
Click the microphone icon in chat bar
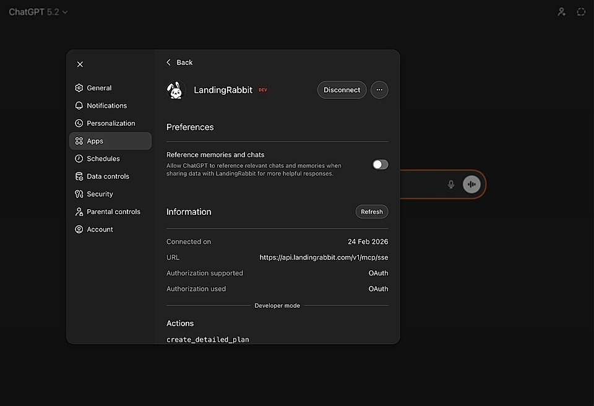point(451,184)
